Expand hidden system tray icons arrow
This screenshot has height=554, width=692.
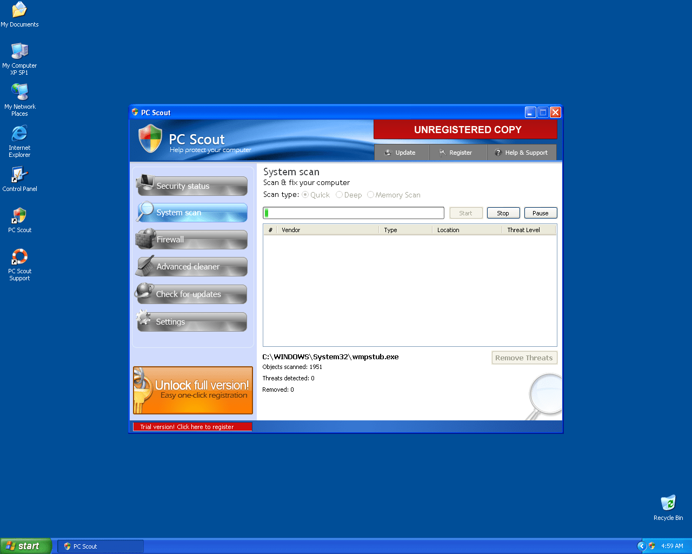pyautogui.click(x=642, y=546)
